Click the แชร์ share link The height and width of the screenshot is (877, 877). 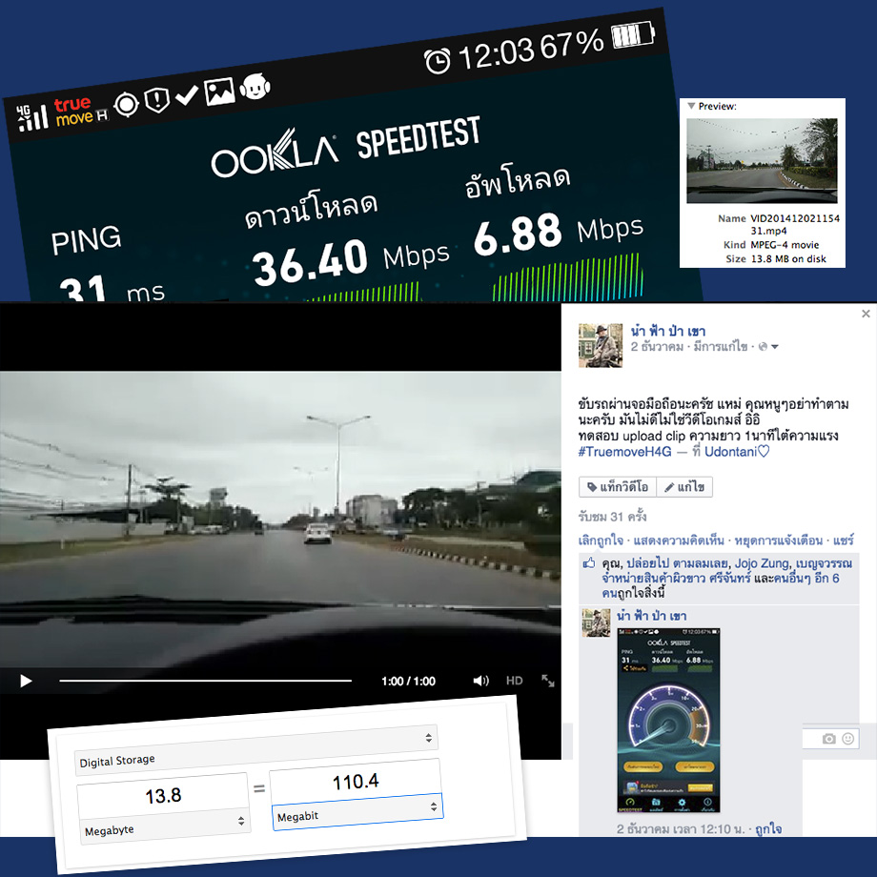click(844, 540)
